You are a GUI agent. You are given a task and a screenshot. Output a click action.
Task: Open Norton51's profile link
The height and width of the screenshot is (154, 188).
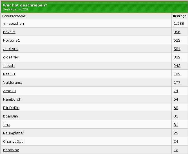[x=11, y=40]
